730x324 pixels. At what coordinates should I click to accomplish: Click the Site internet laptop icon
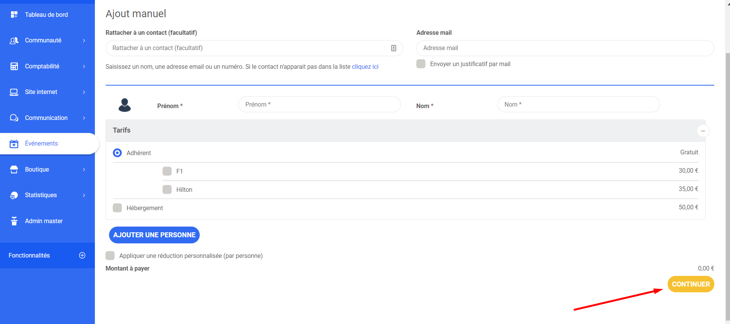14,92
